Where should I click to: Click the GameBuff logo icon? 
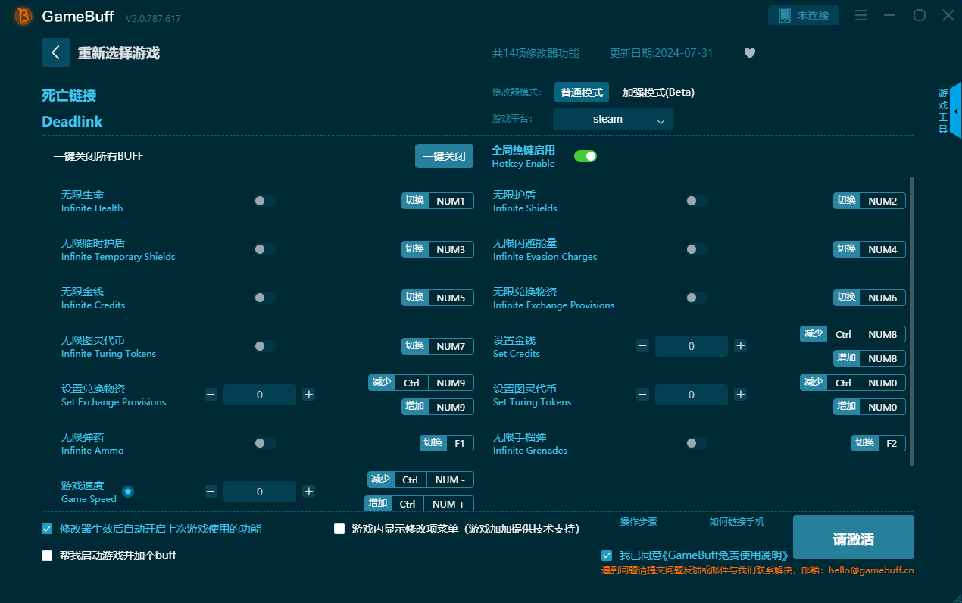pos(23,16)
